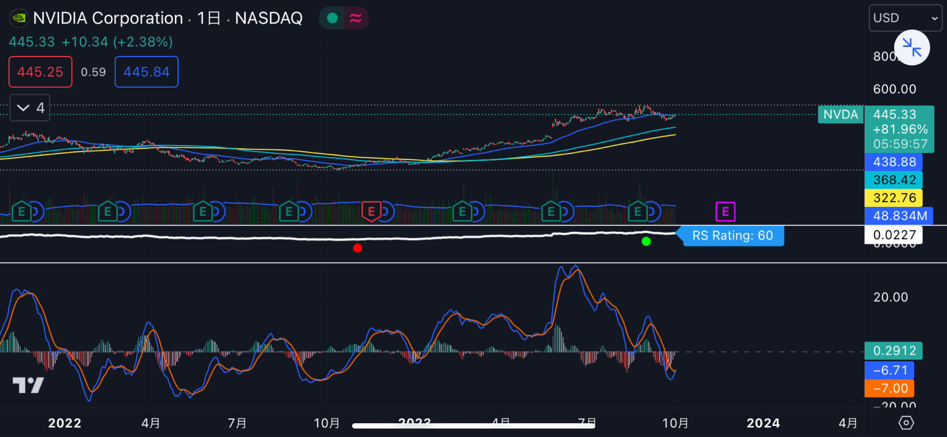Click the NVIDIA logo icon in chart header

click(x=19, y=18)
